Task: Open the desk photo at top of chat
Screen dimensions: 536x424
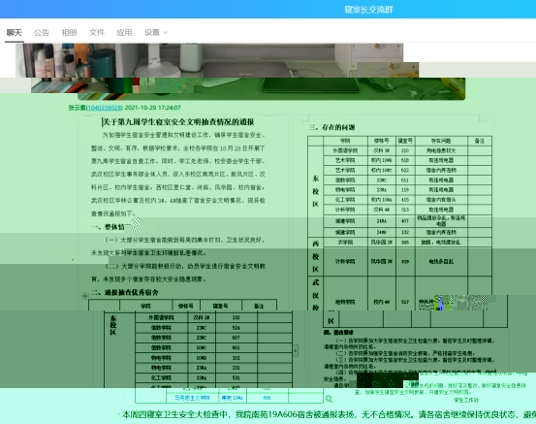Action: [240, 71]
